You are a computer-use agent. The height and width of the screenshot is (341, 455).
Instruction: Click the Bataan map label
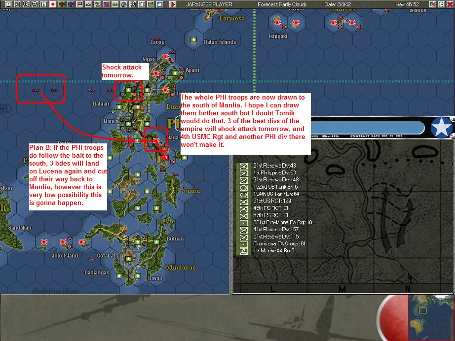coord(101,103)
